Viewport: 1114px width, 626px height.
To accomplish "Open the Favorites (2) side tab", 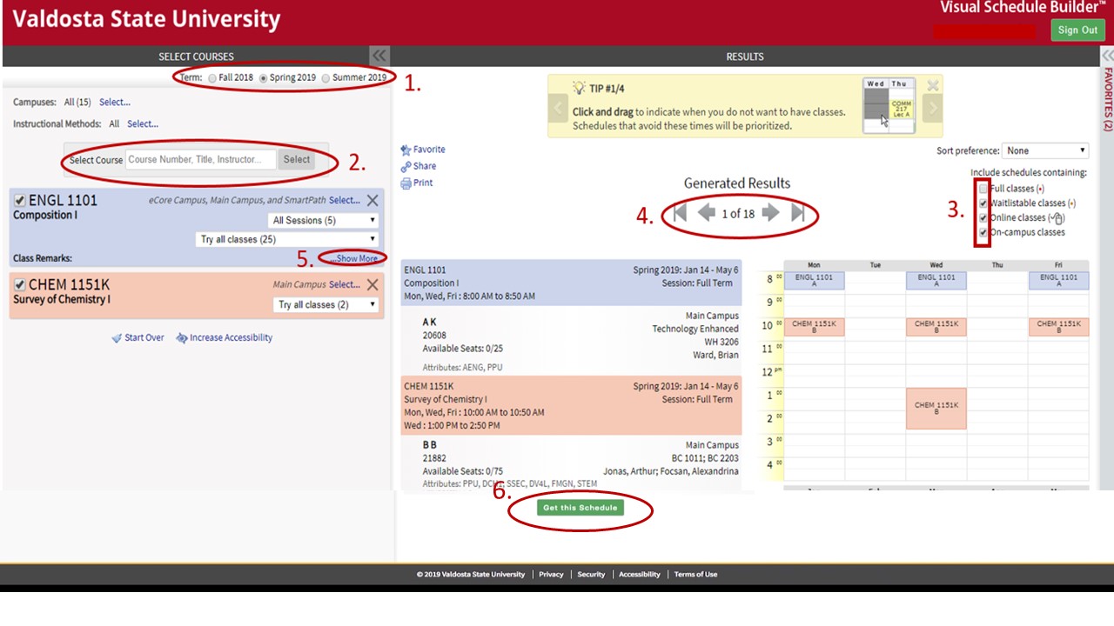I will click(1108, 101).
